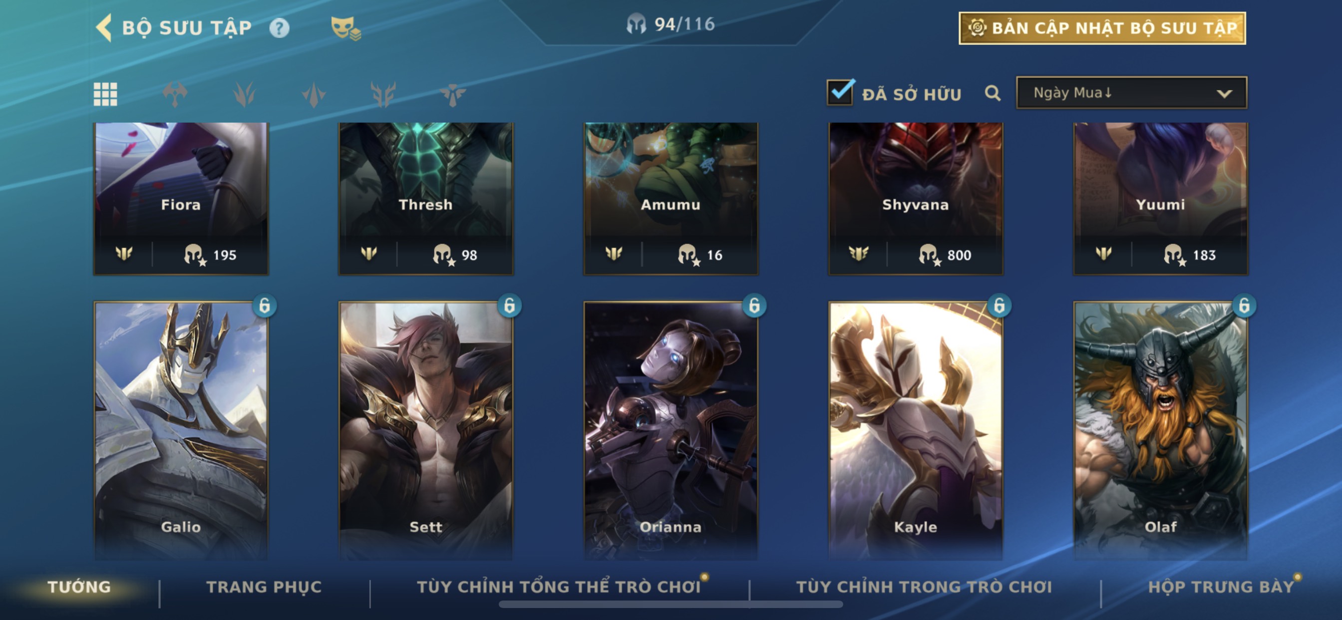Open the help question mark icon
1342x620 pixels.
(279, 28)
